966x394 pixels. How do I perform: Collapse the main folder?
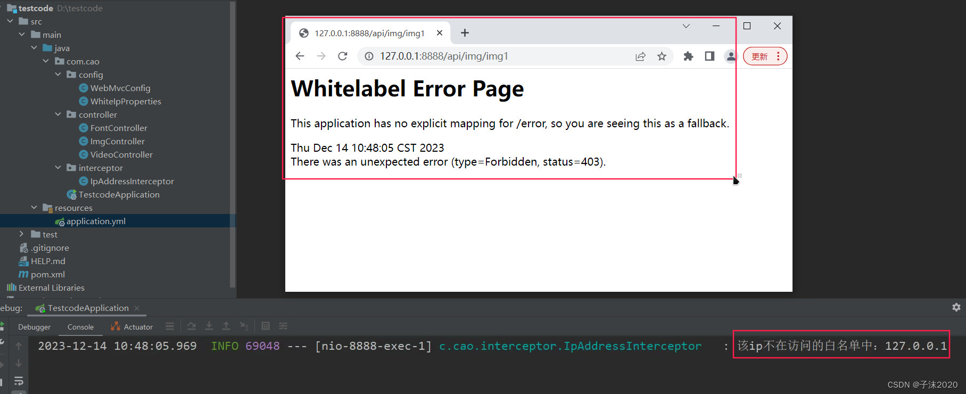coord(22,35)
